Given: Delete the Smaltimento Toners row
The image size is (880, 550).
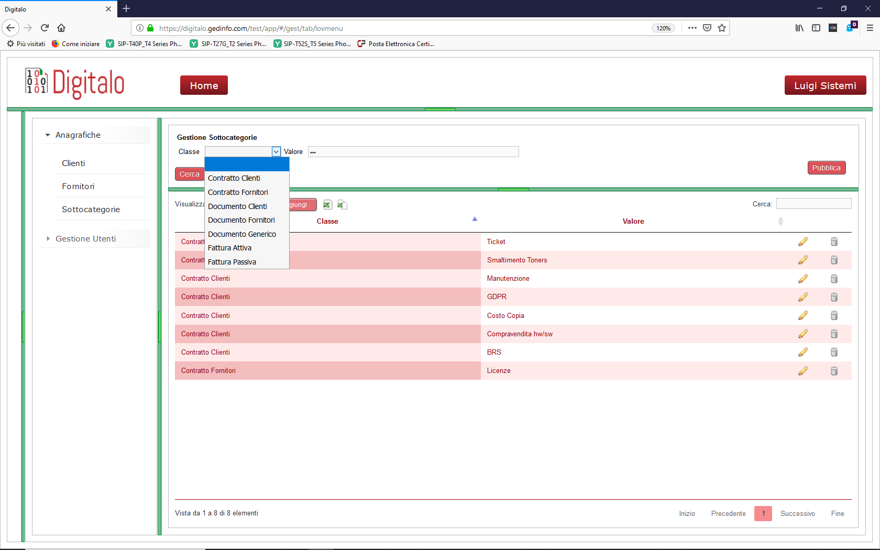Looking at the screenshot, I should click(x=834, y=260).
